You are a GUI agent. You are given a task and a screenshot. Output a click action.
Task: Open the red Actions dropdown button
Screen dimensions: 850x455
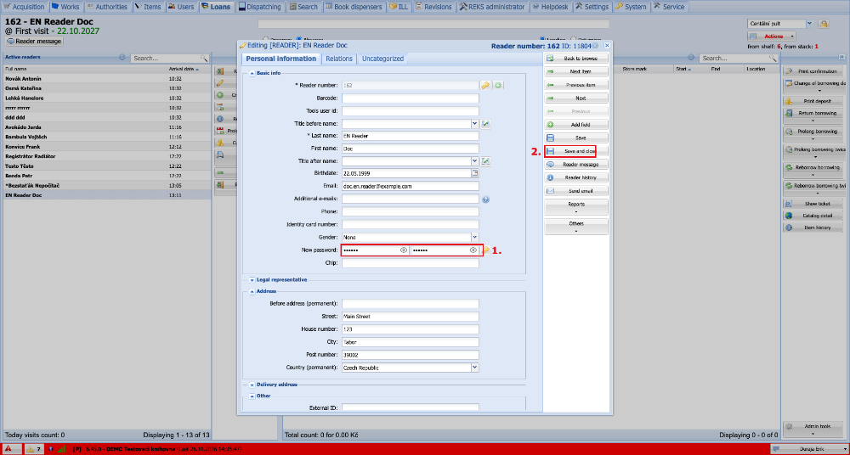(x=773, y=37)
